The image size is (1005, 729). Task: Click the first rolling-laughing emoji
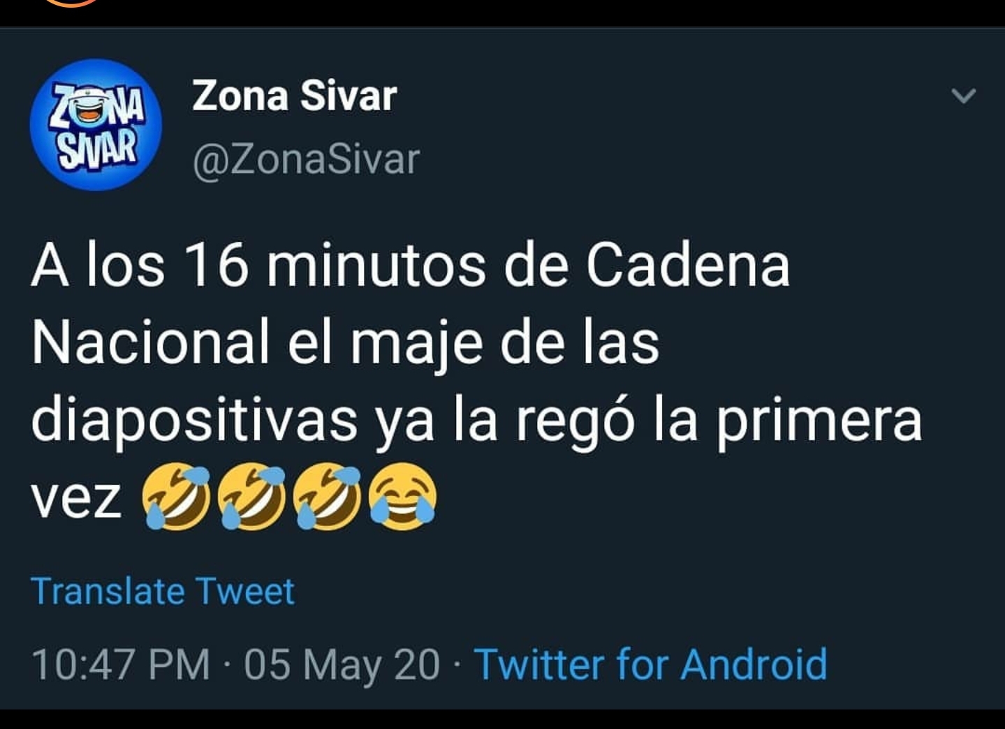pos(176,497)
